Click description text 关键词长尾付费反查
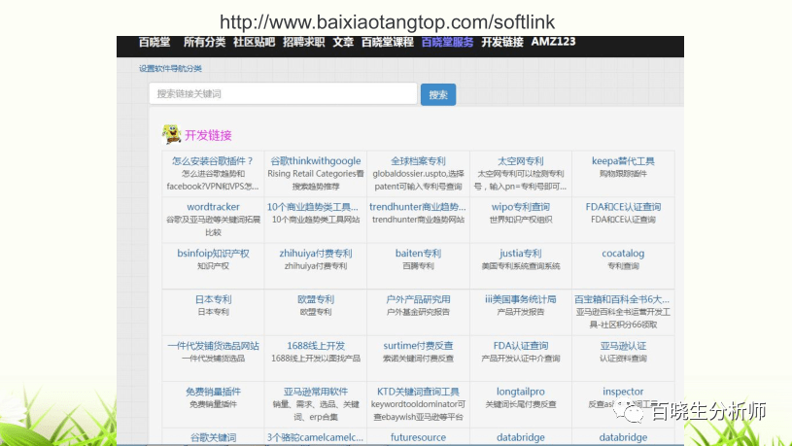 coord(520,404)
